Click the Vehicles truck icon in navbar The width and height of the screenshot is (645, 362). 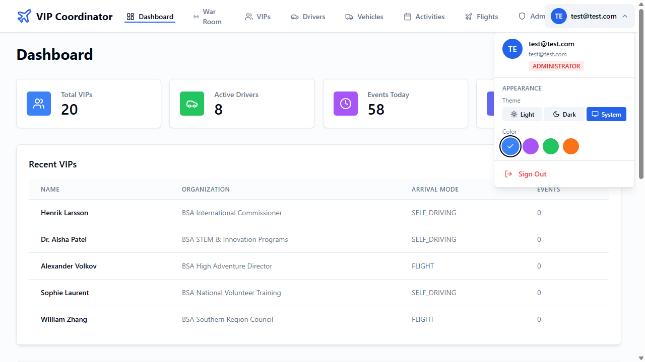349,17
